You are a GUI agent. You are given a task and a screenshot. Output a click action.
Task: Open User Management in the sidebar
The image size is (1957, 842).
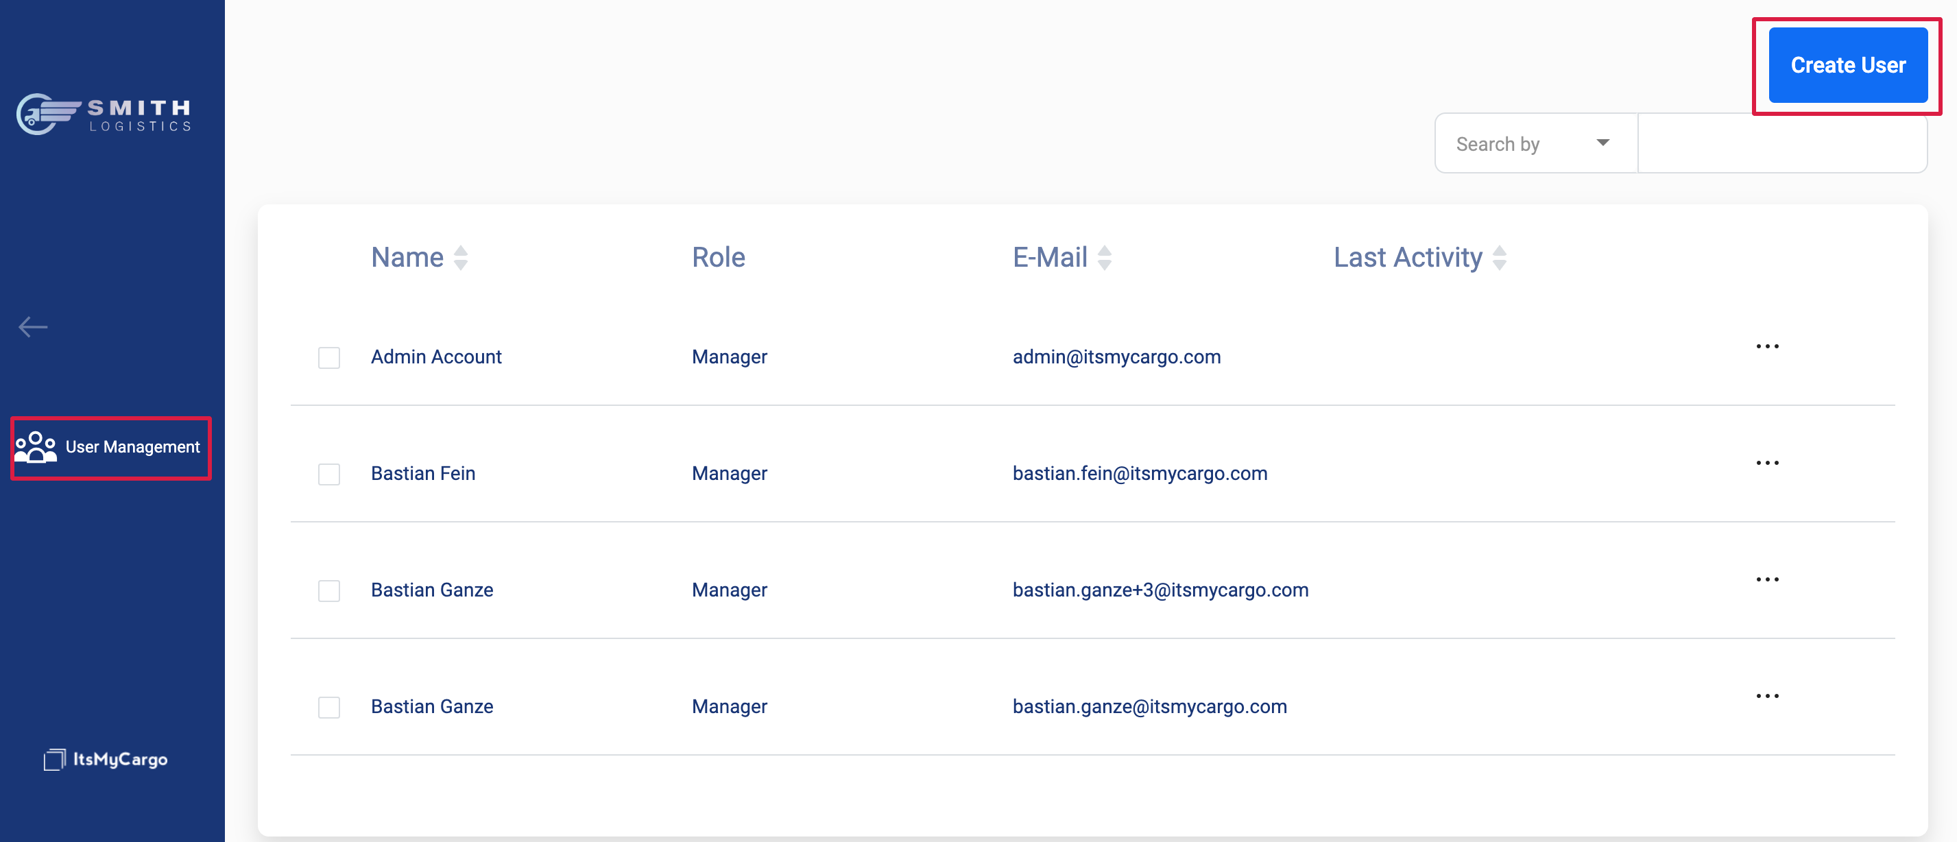pyautogui.click(x=132, y=447)
